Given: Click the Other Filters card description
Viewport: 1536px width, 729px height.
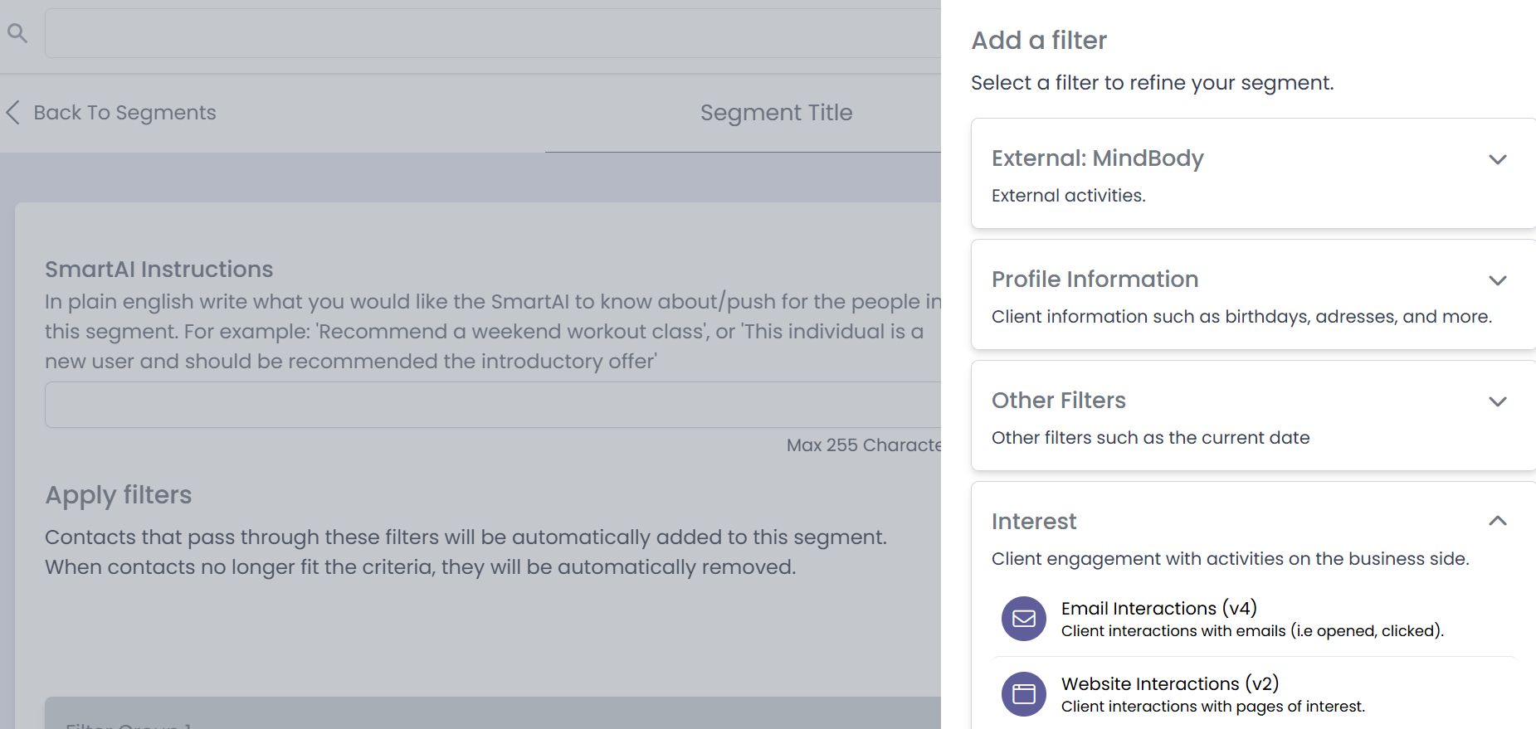Looking at the screenshot, I should tap(1150, 437).
